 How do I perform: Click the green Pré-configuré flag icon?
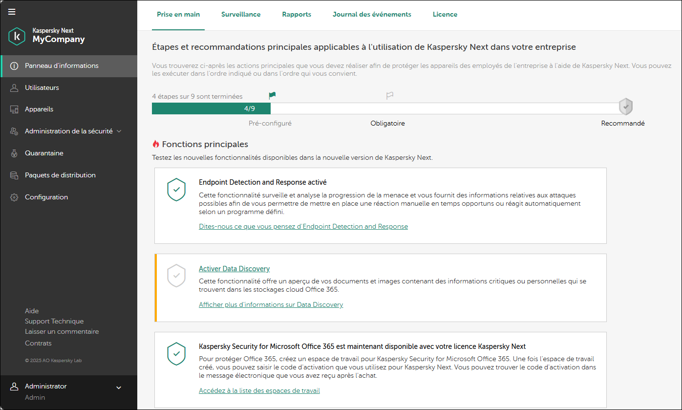click(x=272, y=96)
